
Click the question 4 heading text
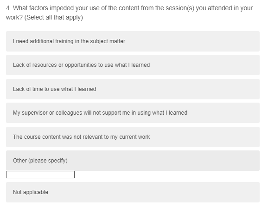pyautogui.click(x=129, y=13)
